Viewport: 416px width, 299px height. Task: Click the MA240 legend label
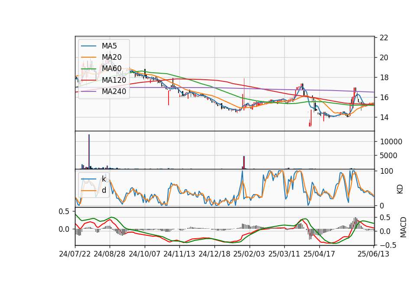(114, 91)
